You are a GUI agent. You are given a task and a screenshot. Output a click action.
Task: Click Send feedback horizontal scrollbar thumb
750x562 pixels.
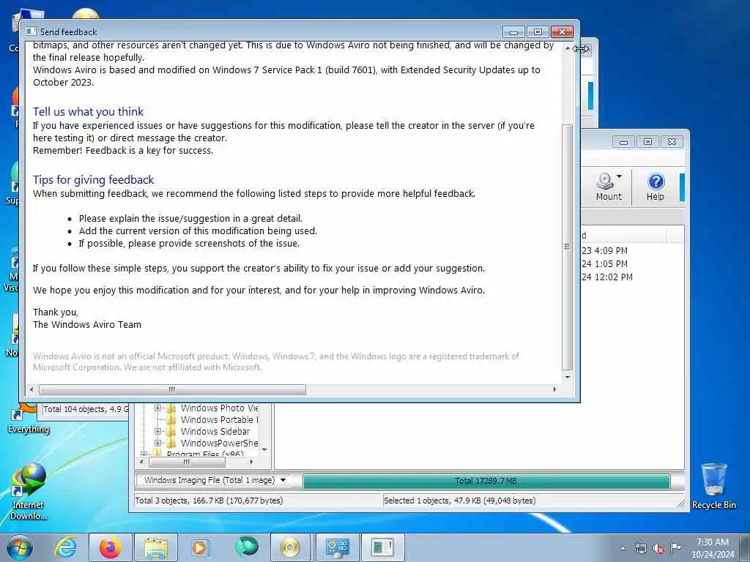pos(172,389)
